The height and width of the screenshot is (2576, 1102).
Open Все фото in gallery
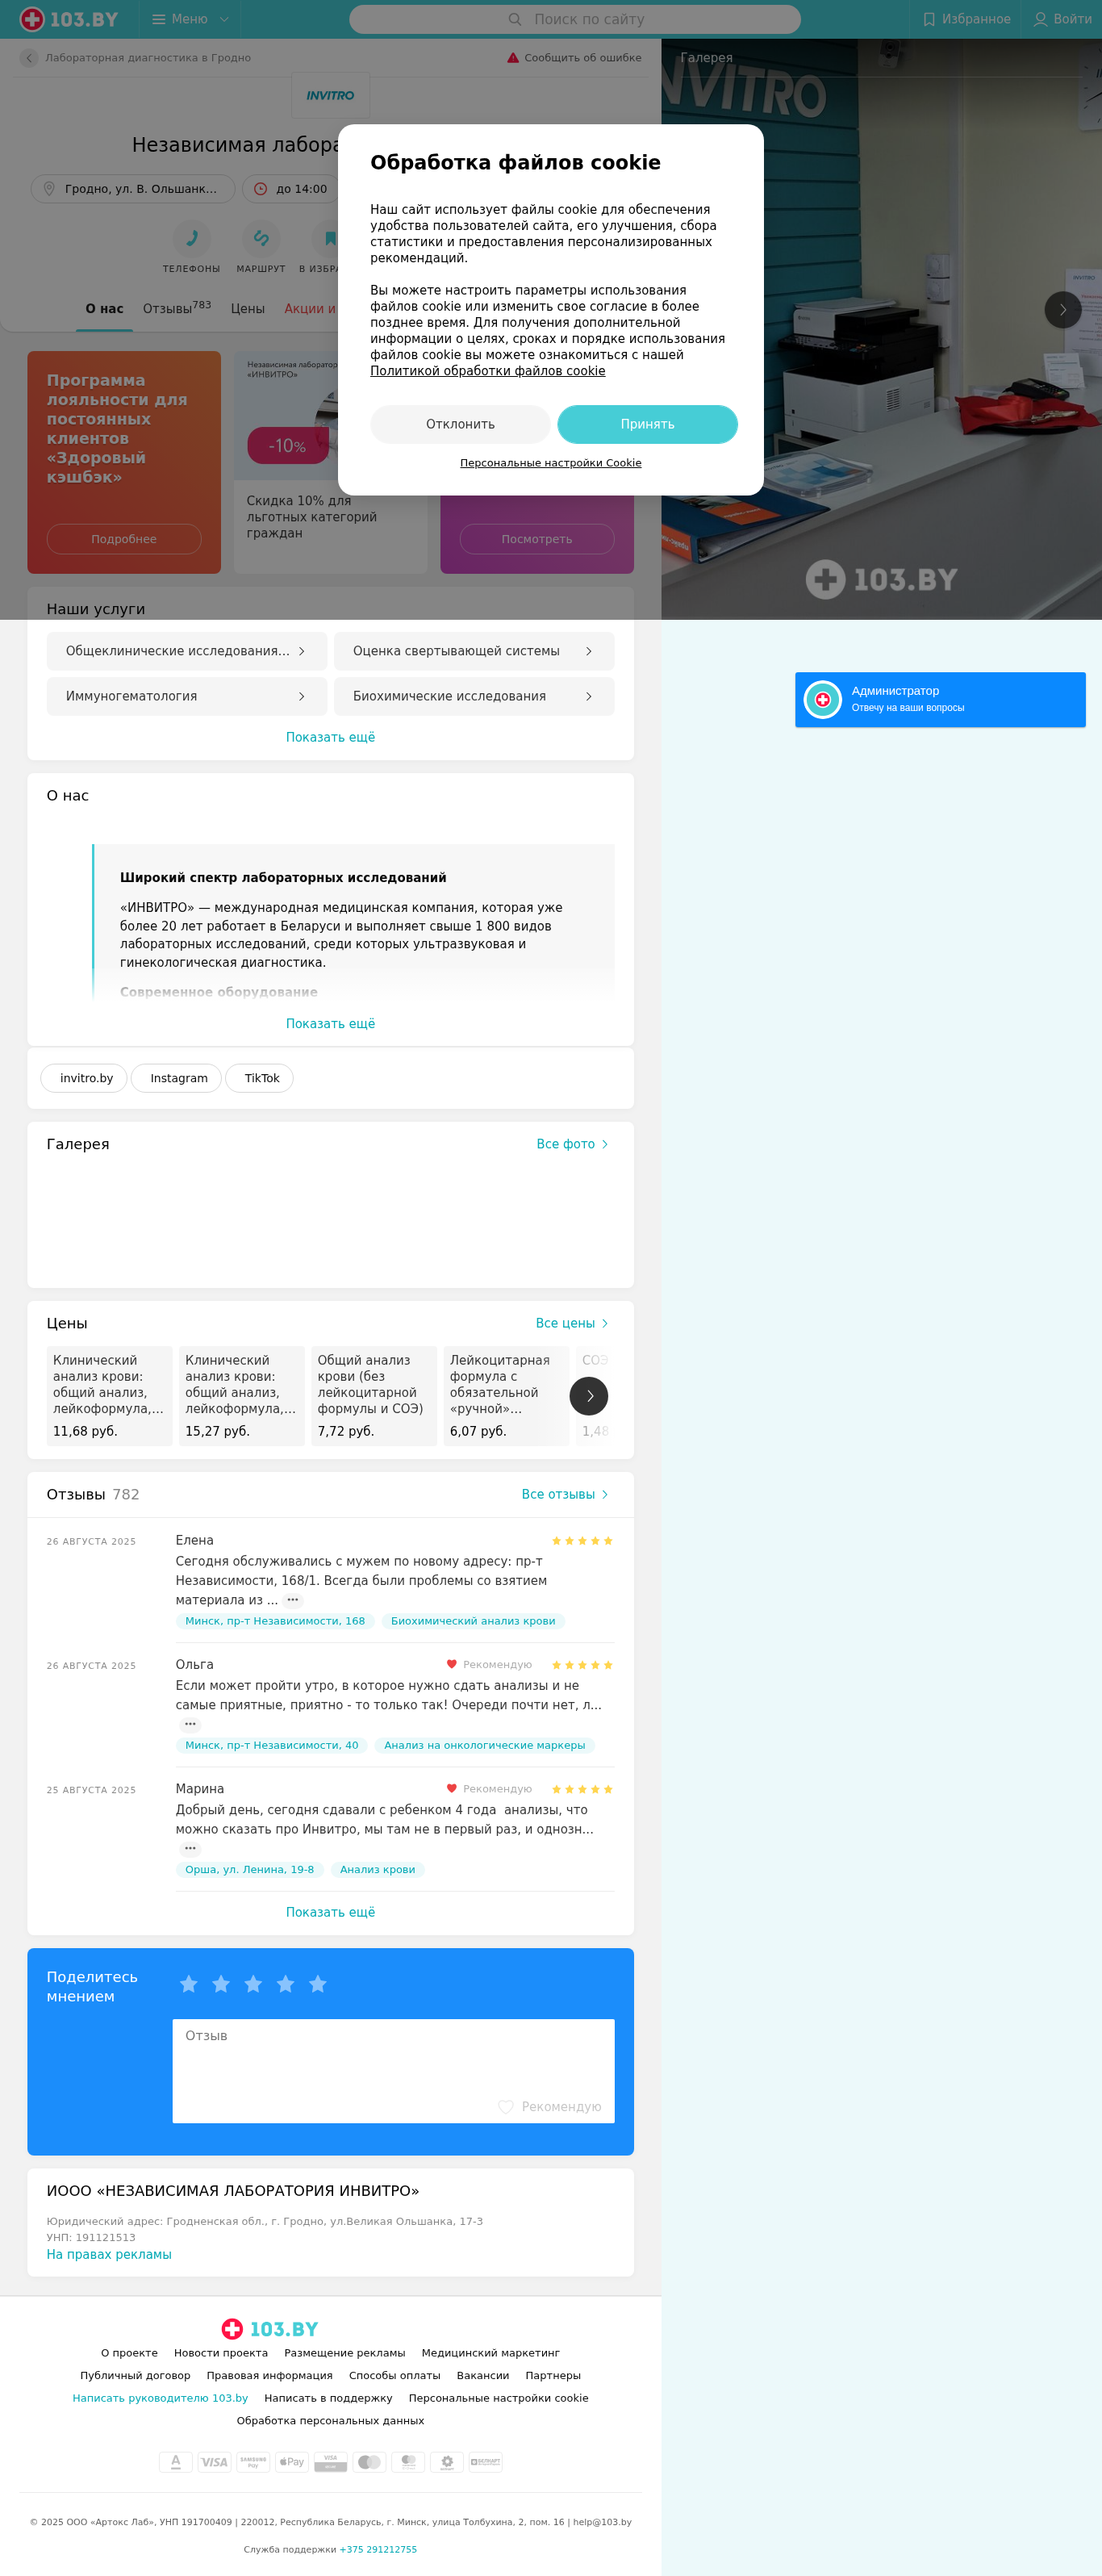tap(572, 1144)
